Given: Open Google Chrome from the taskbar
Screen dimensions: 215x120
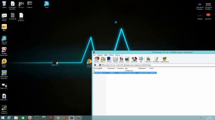Looking at the screenshot, I should click(58, 118).
